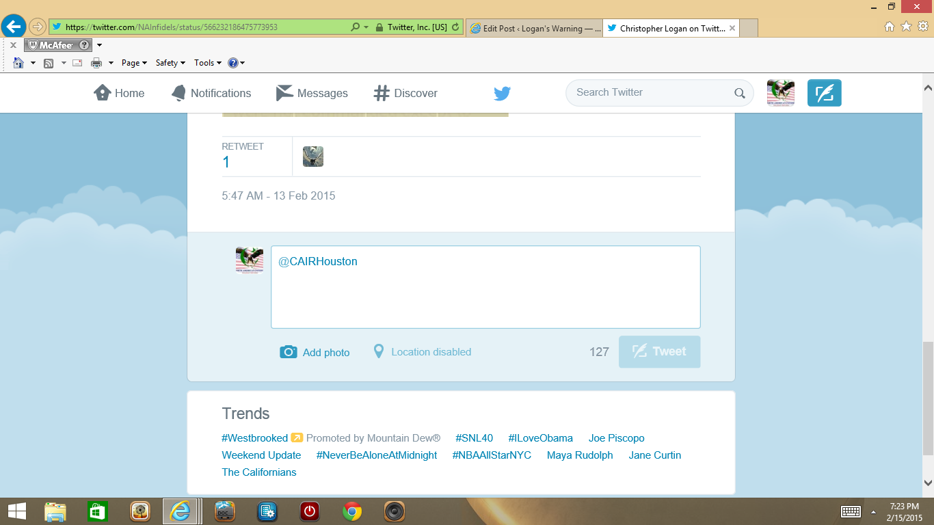Image resolution: width=934 pixels, height=525 pixels.
Task: Close the McAfee toolbar with the X
Action: (x=13, y=45)
